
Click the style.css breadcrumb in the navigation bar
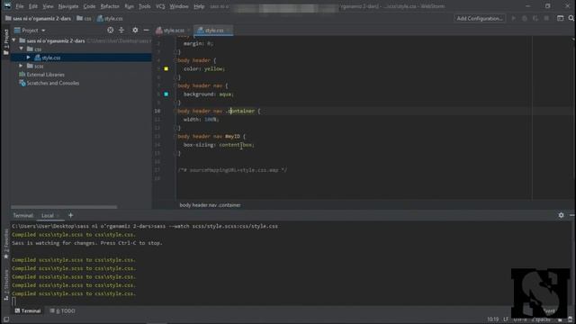tap(110, 18)
